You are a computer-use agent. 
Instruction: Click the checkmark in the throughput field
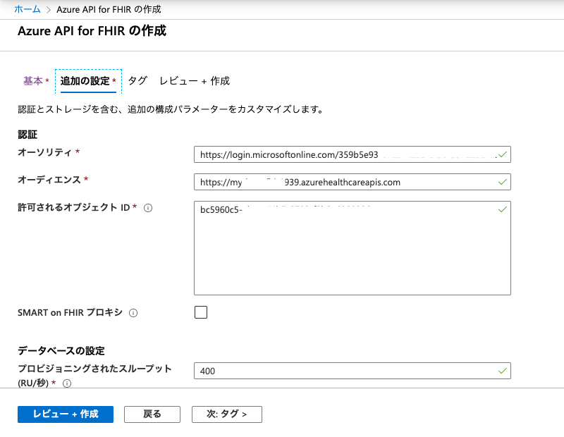pyautogui.click(x=503, y=371)
